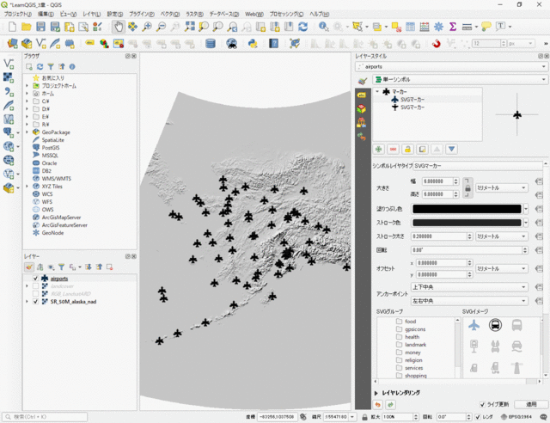
Task: Select the airplane SVG image
Action: [x=474, y=325]
